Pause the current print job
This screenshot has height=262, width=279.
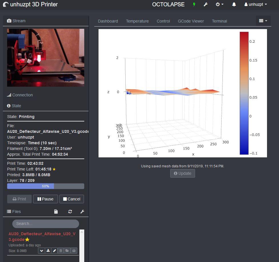click(45, 199)
